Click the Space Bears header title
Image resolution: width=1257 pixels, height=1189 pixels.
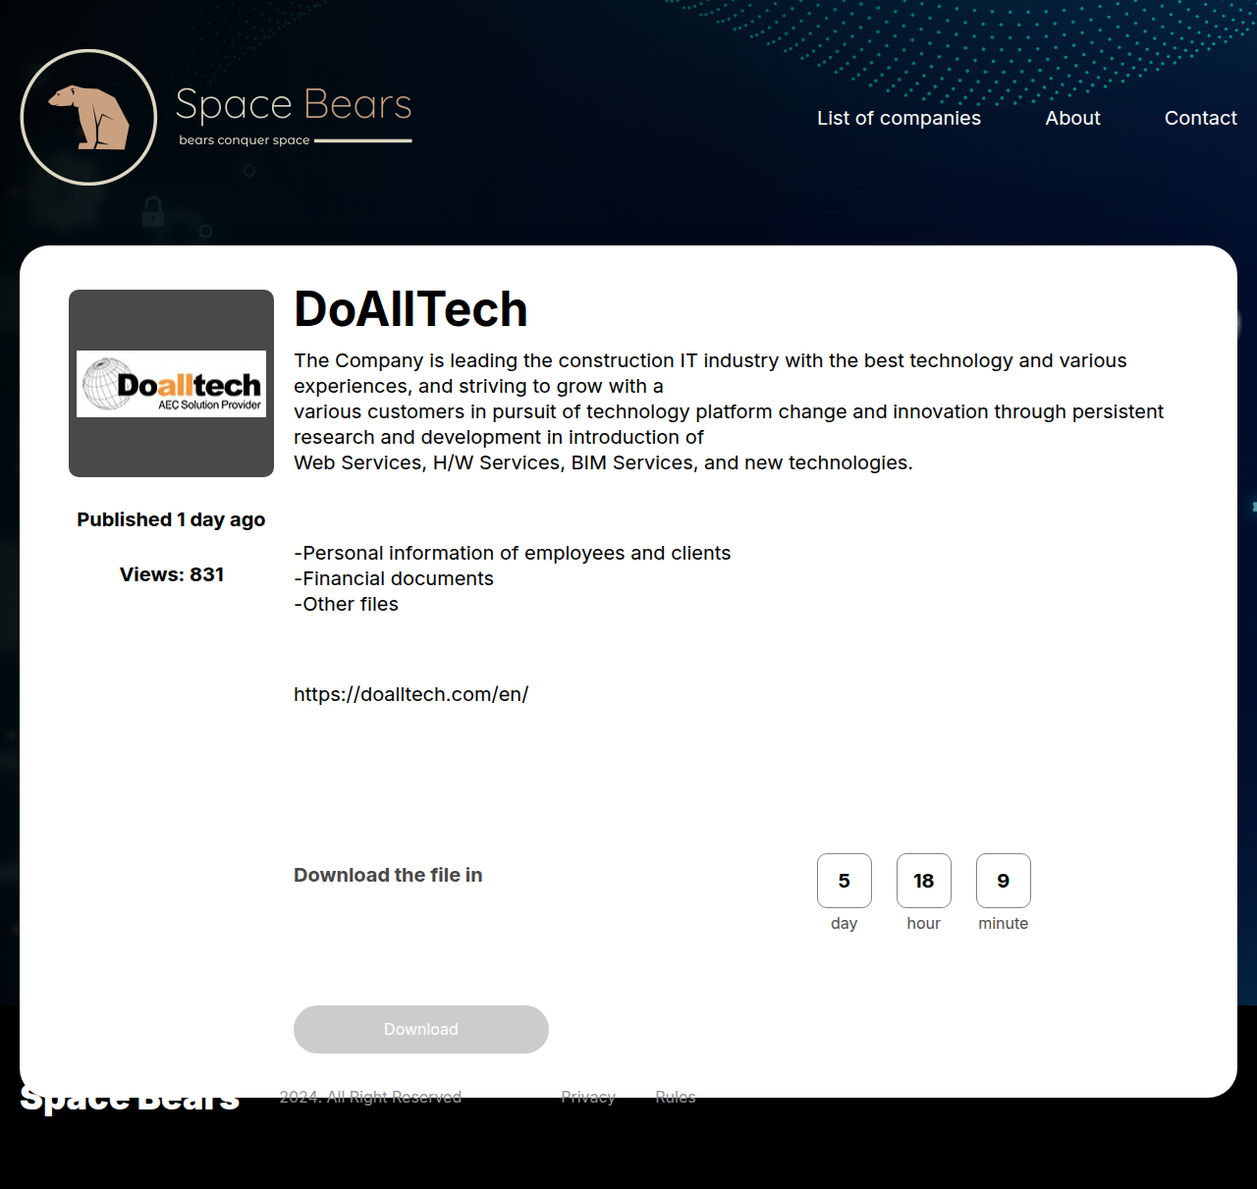point(294,104)
